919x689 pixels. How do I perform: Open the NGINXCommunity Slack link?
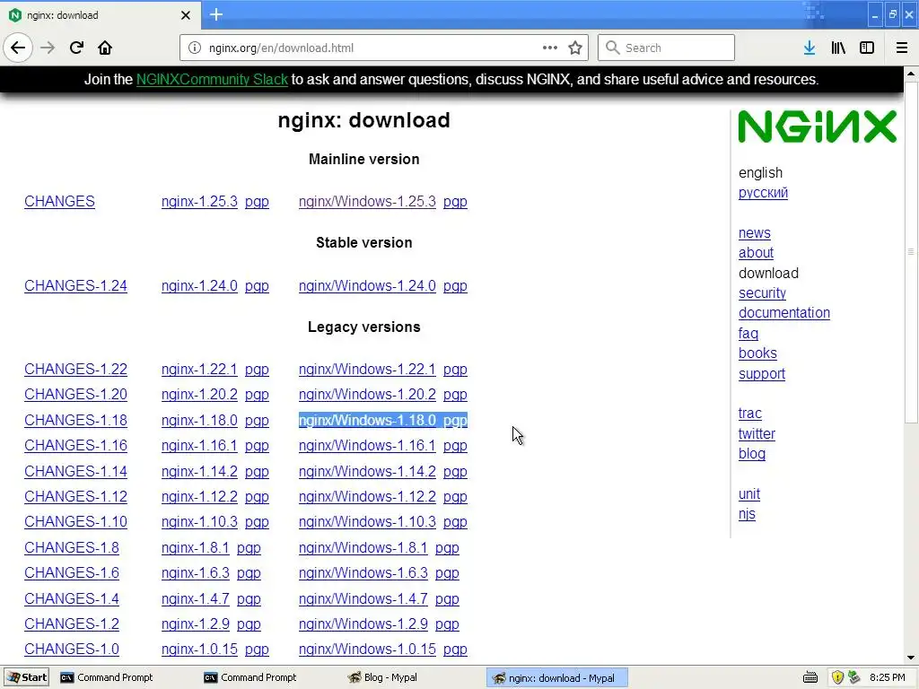[x=212, y=80]
